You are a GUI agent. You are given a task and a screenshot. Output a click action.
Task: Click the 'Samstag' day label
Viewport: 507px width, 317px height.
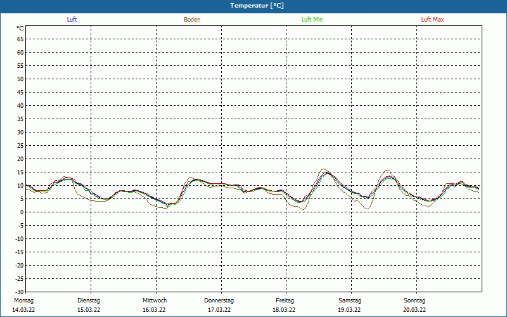coord(350,301)
